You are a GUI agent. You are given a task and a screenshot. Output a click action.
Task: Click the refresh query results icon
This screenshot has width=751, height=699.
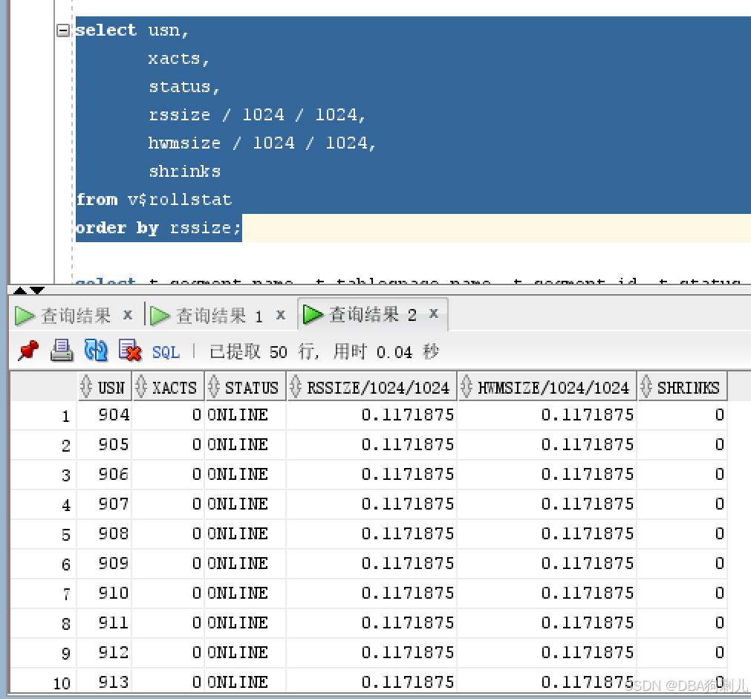click(97, 351)
